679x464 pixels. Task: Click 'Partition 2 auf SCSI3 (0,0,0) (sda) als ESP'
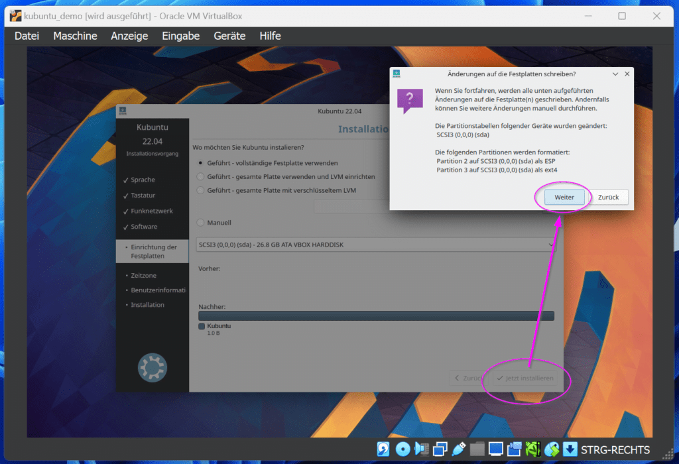tap(496, 161)
